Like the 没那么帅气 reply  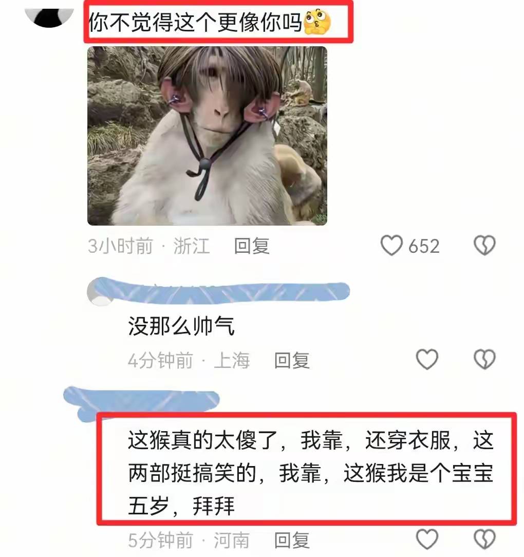point(427,360)
